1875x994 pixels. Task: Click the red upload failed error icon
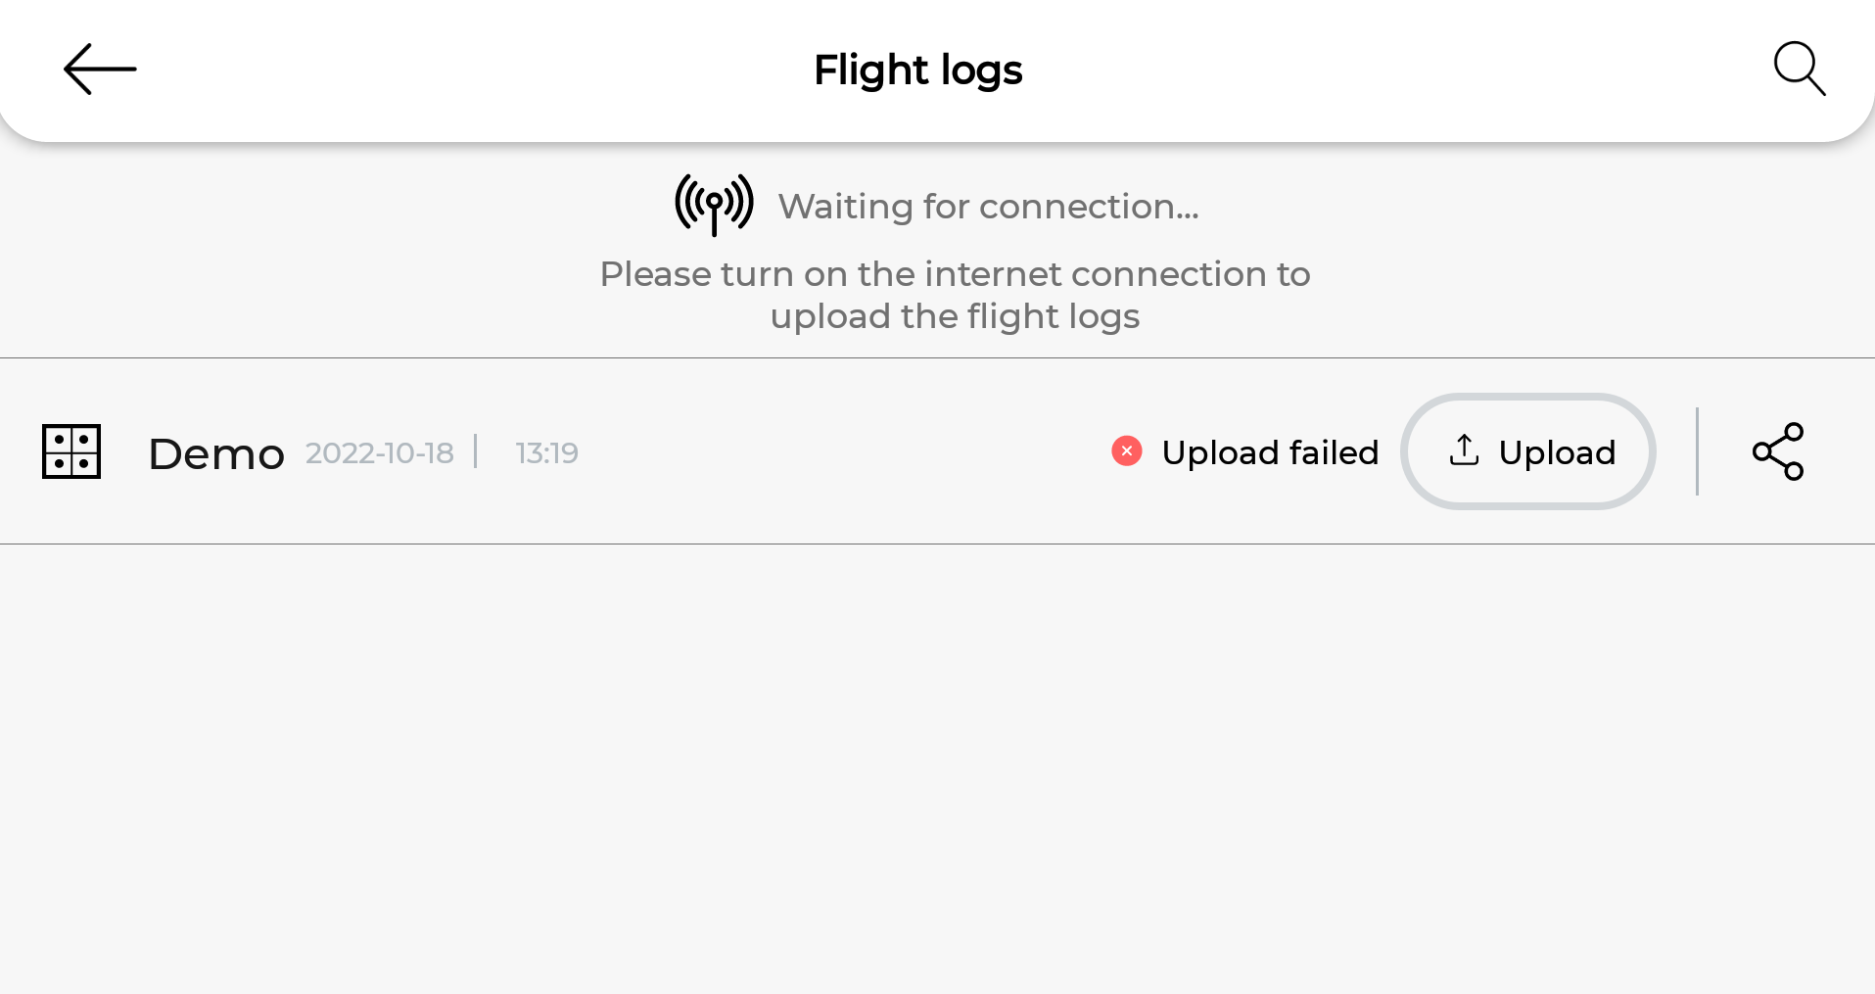pyautogui.click(x=1127, y=450)
